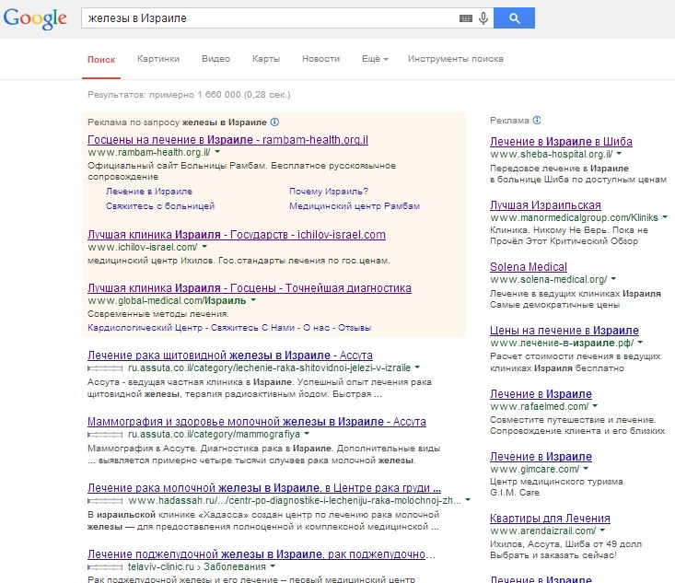The height and width of the screenshot is (583, 675).
Task: Expand arrow next to www.global-medical.com/Израиль
Action: [253, 300]
